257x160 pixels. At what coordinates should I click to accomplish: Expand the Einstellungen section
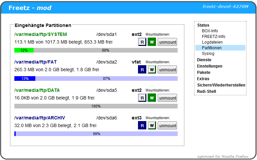pyautogui.click(x=209, y=66)
